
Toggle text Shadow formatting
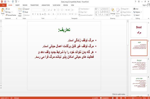pos(40,14)
